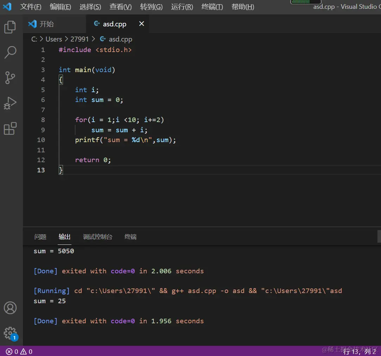Open the Explorer view in activity bar
This screenshot has height=356, width=381.
(10, 27)
